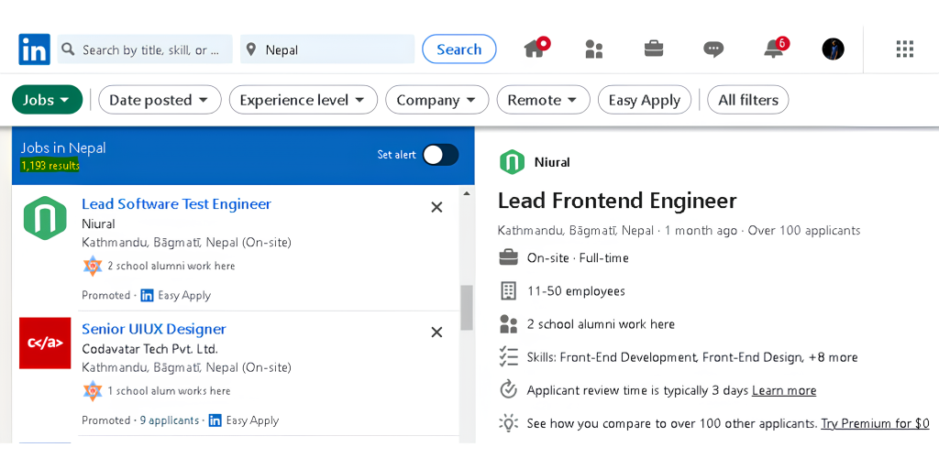Dismiss Lead Software Test Engineer job
This screenshot has height=469, width=939.
click(x=437, y=207)
